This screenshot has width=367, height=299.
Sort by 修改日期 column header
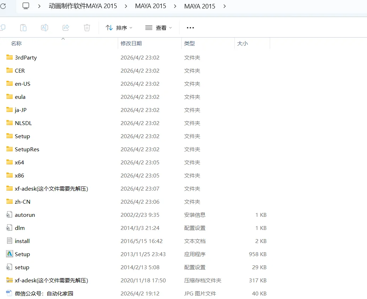tap(131, 43)
